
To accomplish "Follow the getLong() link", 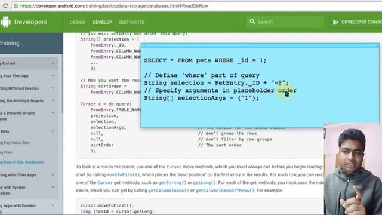I will click(x=204, y=183).
